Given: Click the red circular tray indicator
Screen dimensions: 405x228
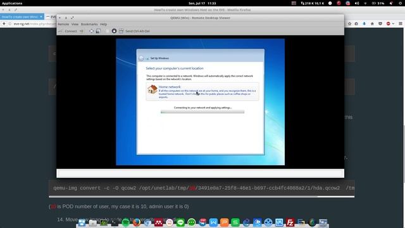Looking at the screenshot, I should (339, 3).
